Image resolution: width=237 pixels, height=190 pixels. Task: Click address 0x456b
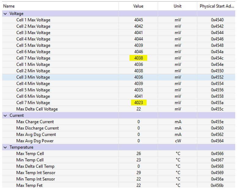click(x=217, y=185)
